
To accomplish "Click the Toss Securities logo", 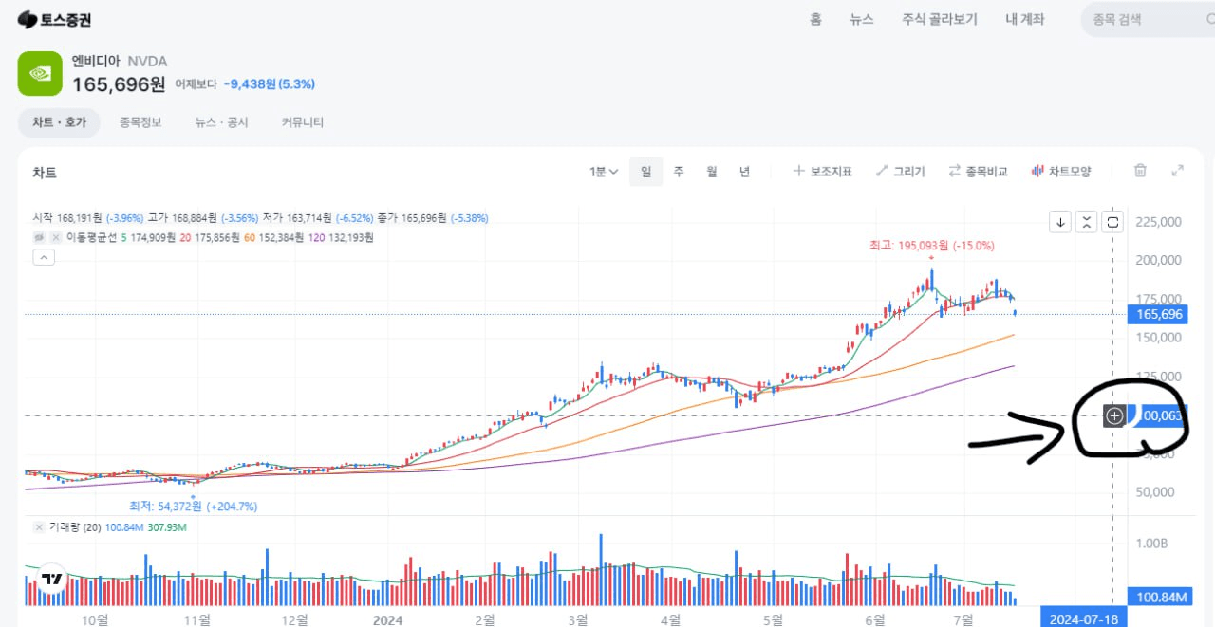I will pyautogui.click(x=54, y=19).
